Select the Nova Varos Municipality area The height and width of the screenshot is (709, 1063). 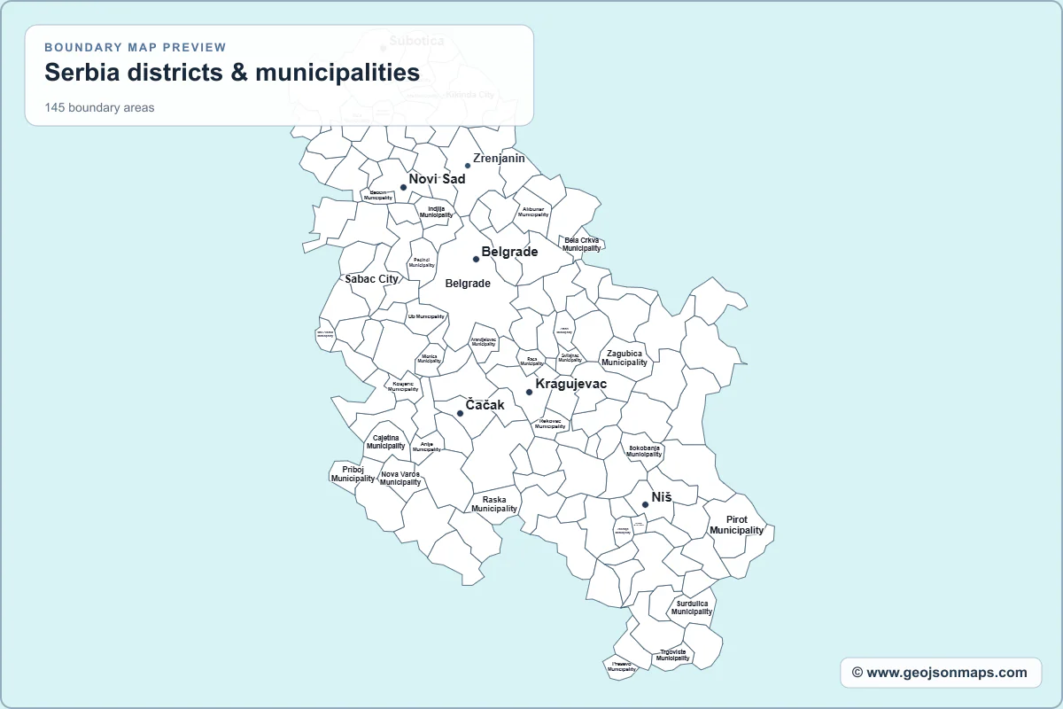click(400, 479)
